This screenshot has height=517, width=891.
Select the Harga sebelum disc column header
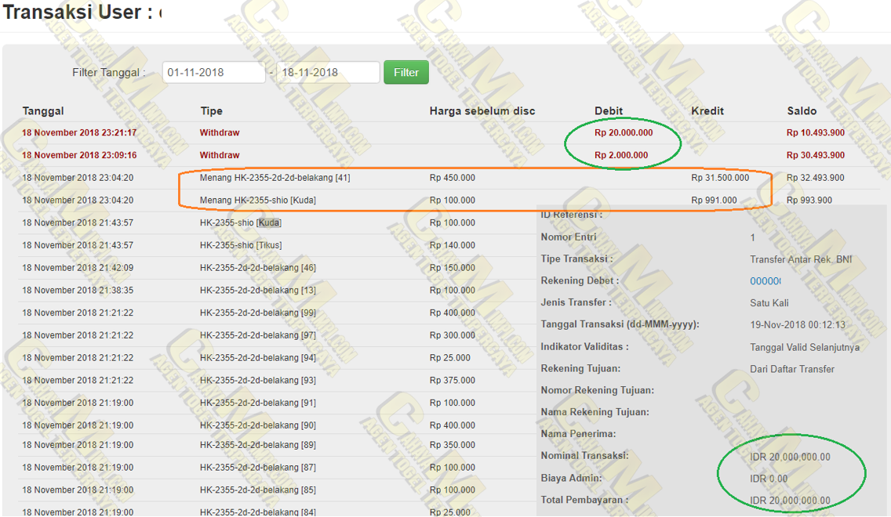point(482,111)
